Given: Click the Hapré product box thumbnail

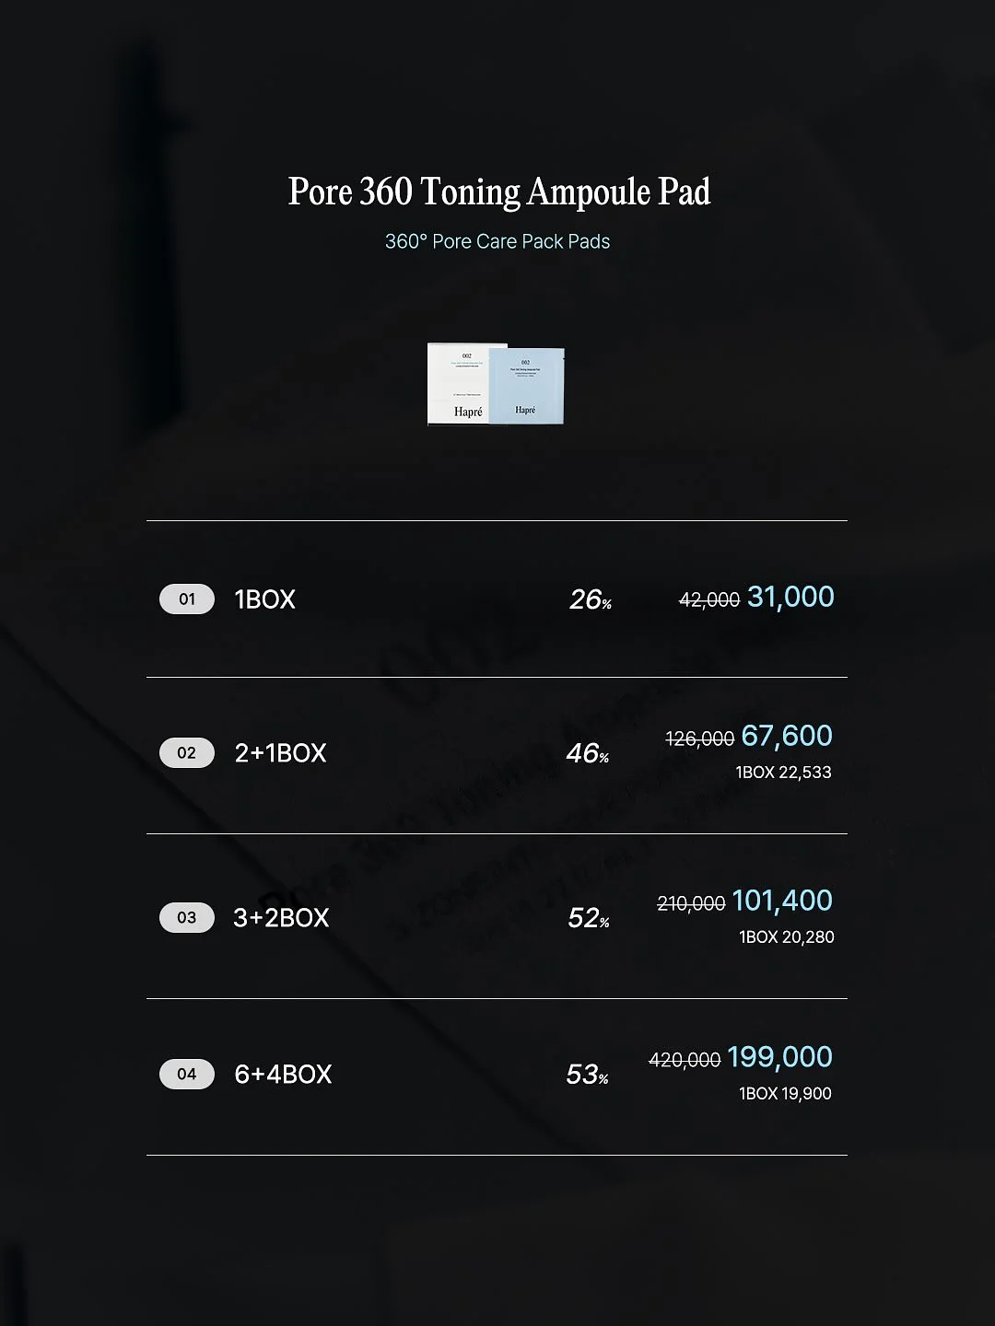Looking at the screenshot, I should (x=496, y=384).
